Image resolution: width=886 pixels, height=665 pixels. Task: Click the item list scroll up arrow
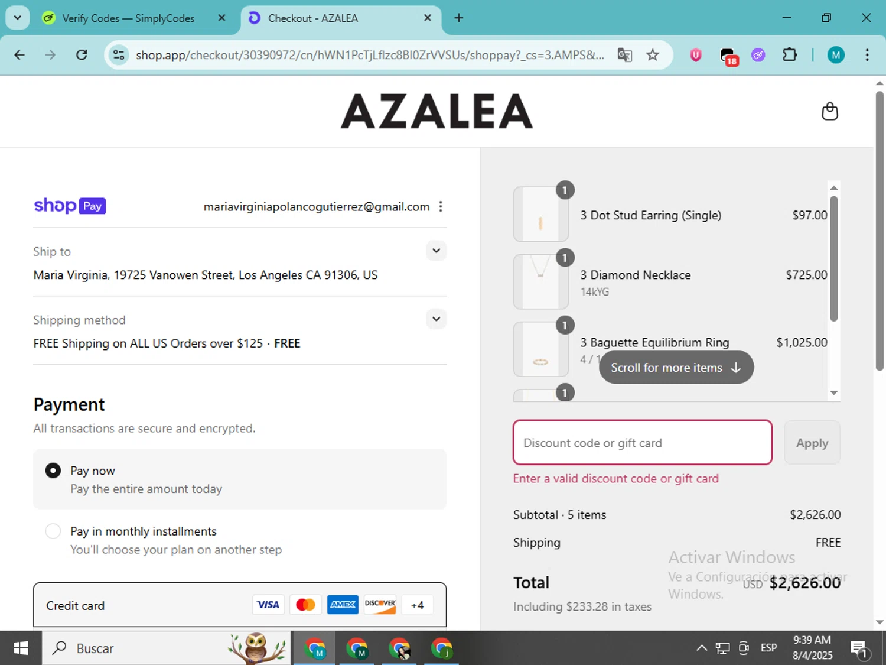pyautogui.click(x=834, y=188)
